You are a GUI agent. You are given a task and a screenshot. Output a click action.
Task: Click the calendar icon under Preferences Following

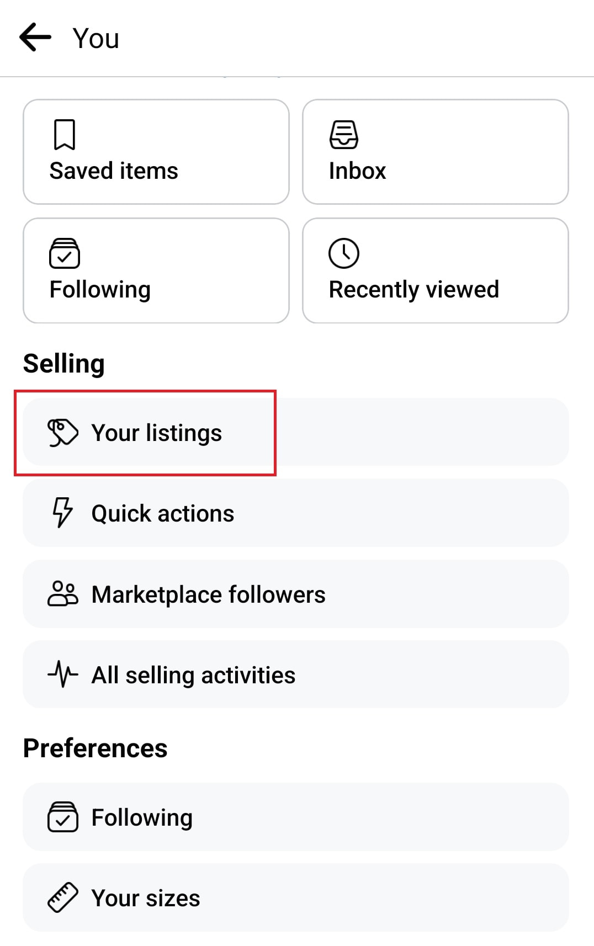click(63, 817)
